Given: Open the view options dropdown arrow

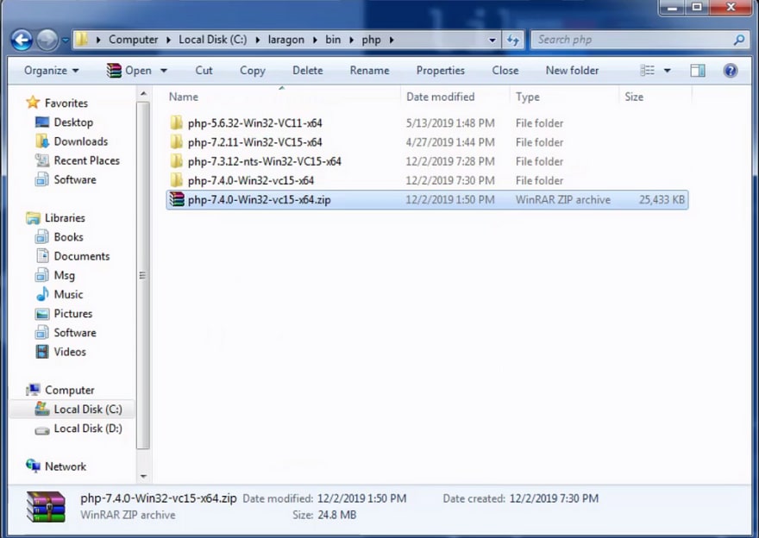Looking at the screenshot, I should [x=667, y=71].
